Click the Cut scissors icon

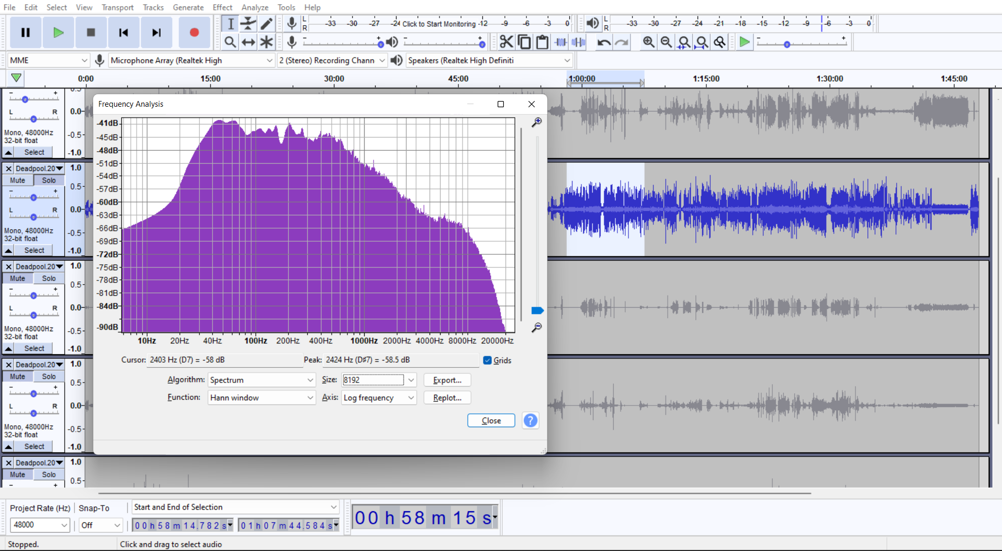[x=506, y=42]
